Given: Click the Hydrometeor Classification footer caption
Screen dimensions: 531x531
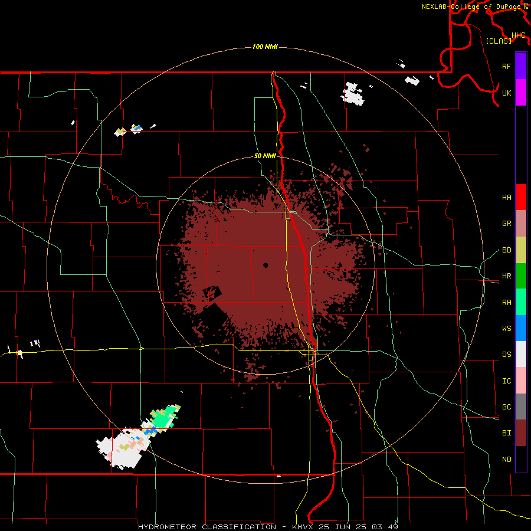Looking at the screenshot, I should [x=268, y=527].
